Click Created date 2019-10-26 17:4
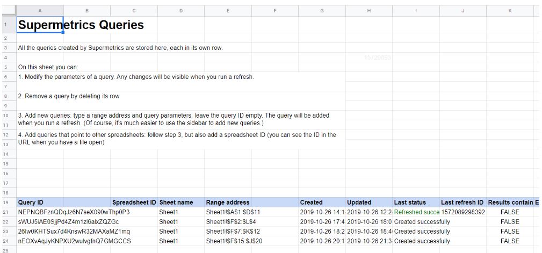The image size is (542, 253). [x=322, y=221]
